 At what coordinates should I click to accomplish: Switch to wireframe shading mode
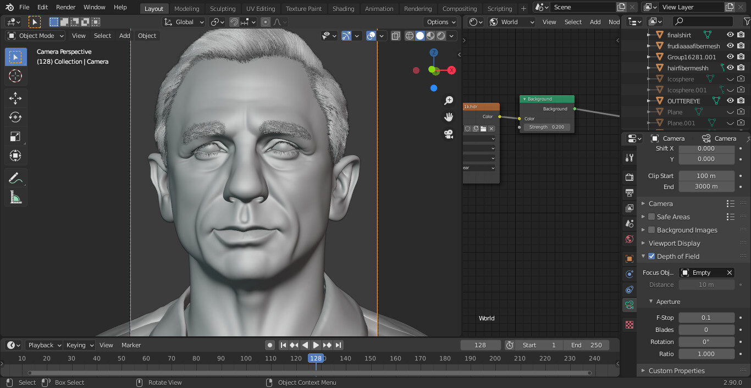(410, 36)
